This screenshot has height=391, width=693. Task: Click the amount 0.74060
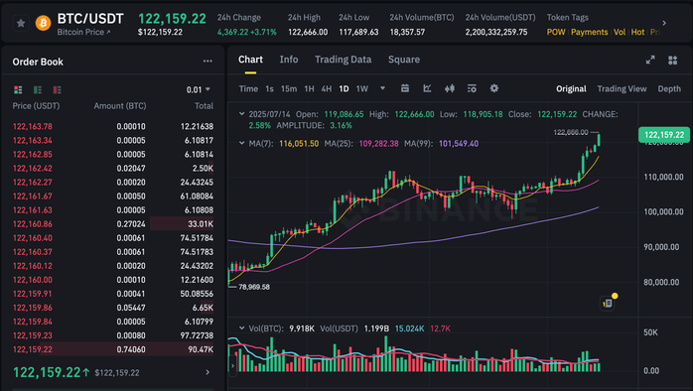click(131, 349)
